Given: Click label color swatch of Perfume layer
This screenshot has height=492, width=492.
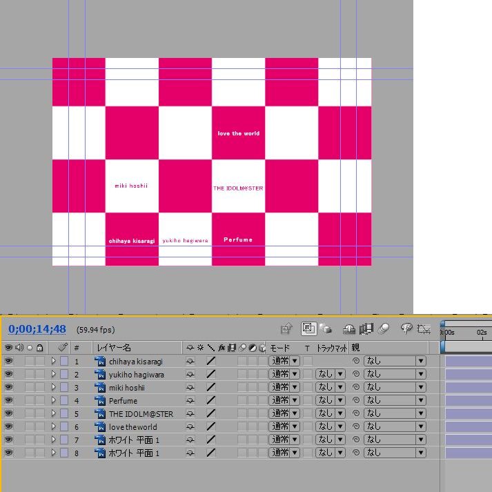Looking at the screenshot, I should pyautogui.click(x=64, y=400).
